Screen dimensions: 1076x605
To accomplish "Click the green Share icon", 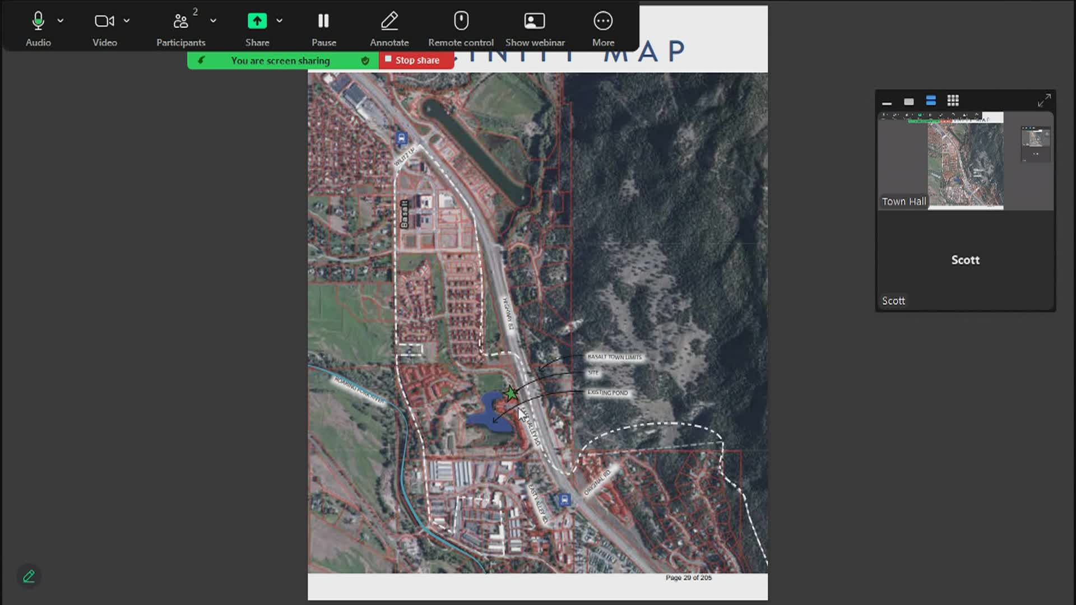I will 257,21.
